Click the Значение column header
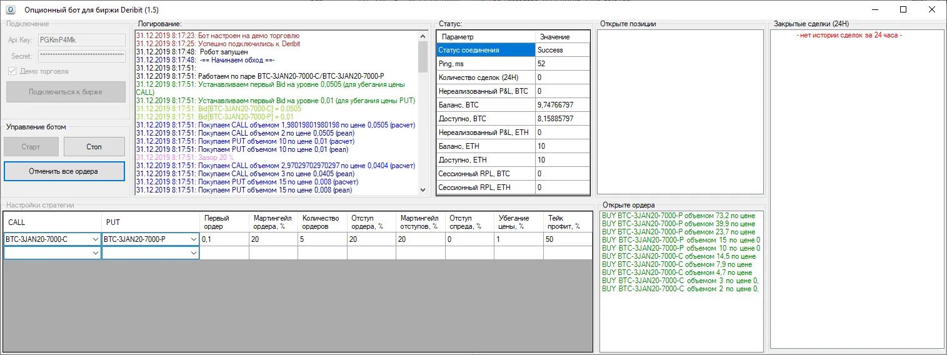 pos(562,37)
